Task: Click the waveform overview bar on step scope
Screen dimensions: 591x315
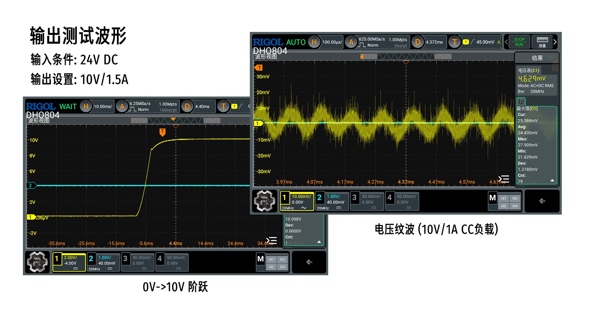Action: point(176,120)
